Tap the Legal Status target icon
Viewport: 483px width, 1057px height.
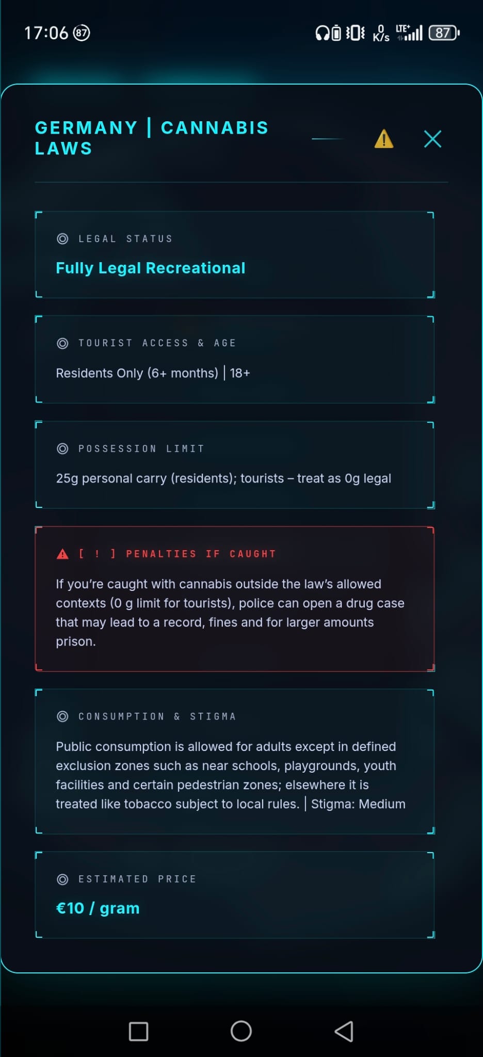(x=62, y=239)
